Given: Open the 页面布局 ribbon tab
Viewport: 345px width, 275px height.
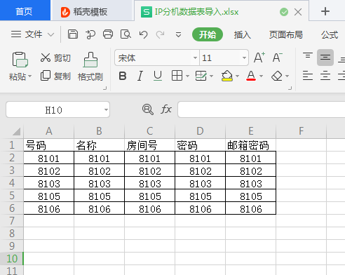Looking at the screenshot, I should 285,35.
